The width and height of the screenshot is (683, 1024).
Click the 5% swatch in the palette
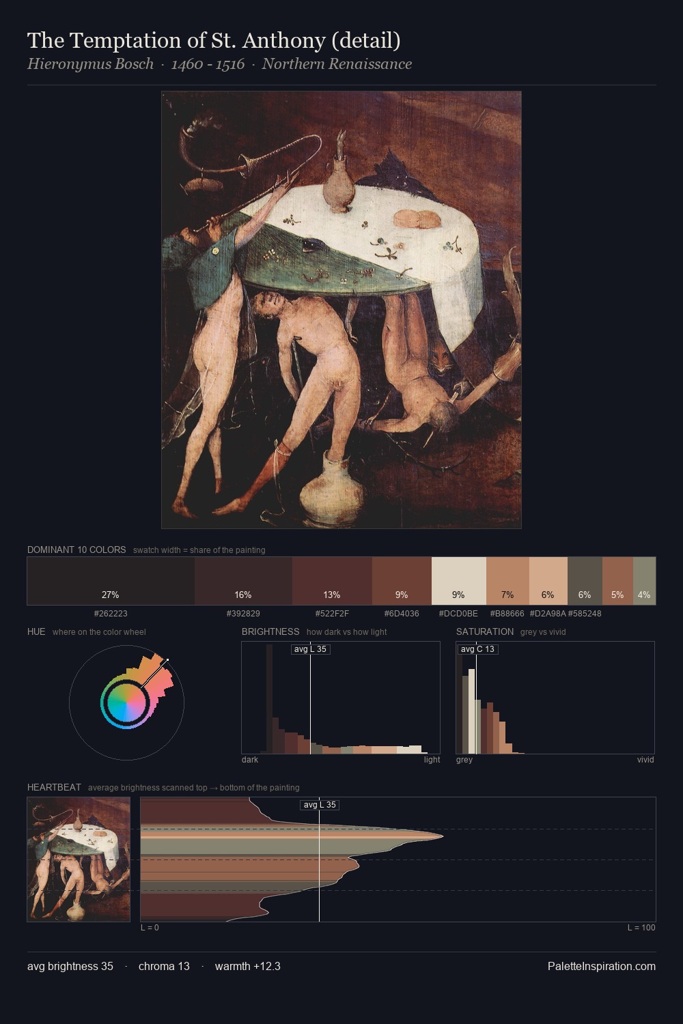tap(617, 581)
